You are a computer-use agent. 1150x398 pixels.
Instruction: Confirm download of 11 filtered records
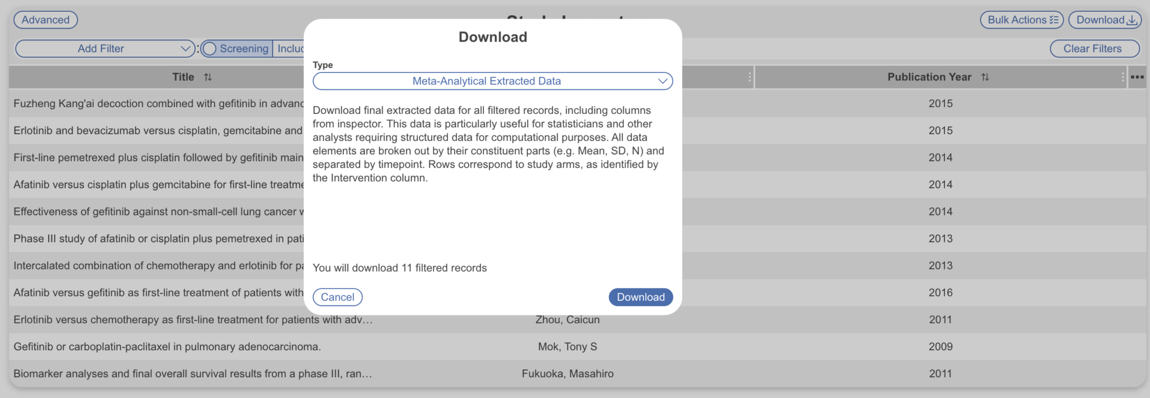point(640,297)
